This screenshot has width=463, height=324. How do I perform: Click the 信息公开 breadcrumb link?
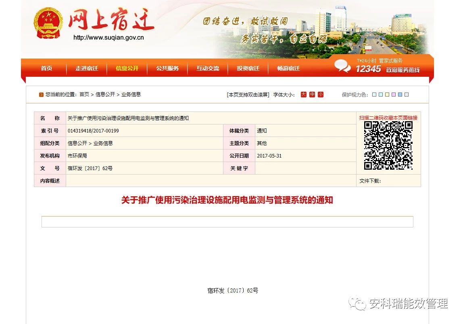(x=105, y=95)
